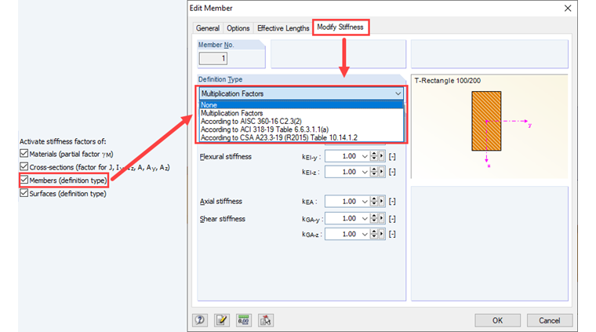Expand kEA axial stiffness value dropdown
This screenshot has width=596, height=332.
click(x=365, y=201)
